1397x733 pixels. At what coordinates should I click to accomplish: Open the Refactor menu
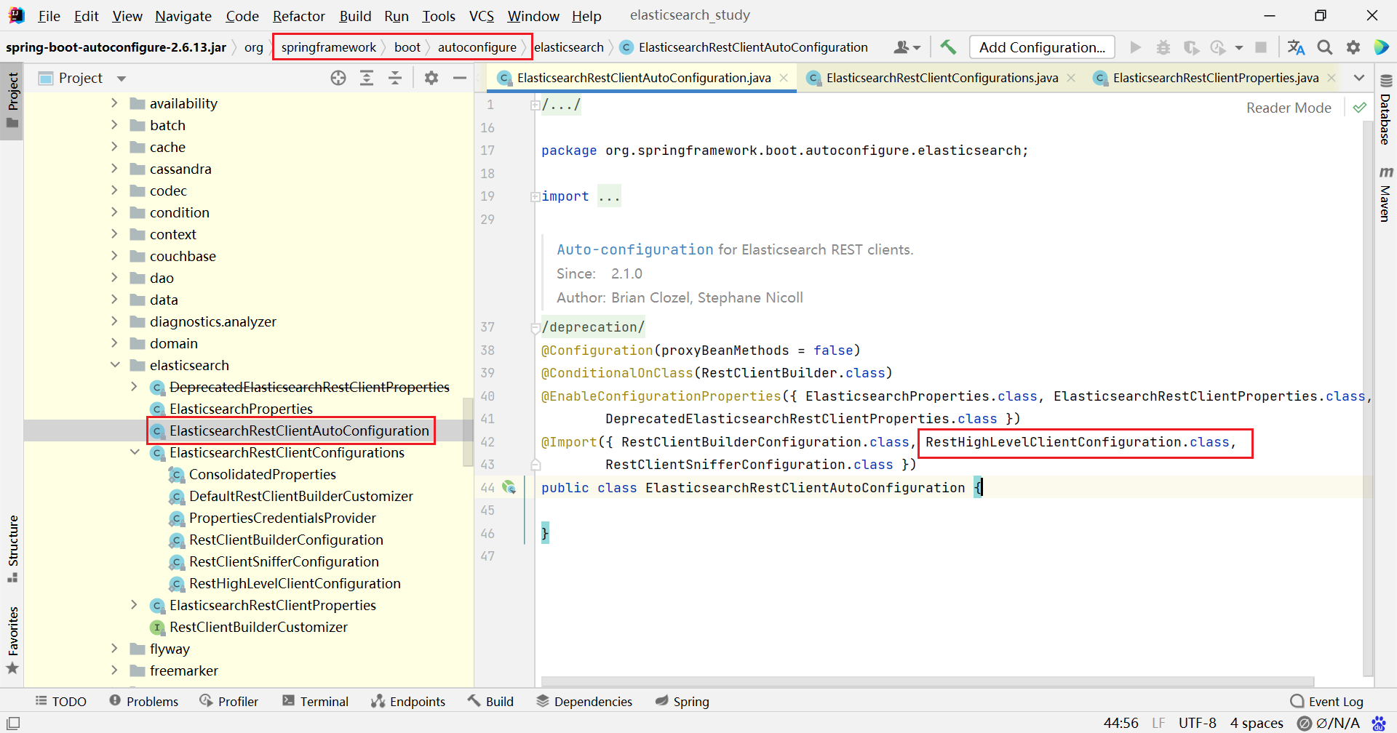pos(298,16)
